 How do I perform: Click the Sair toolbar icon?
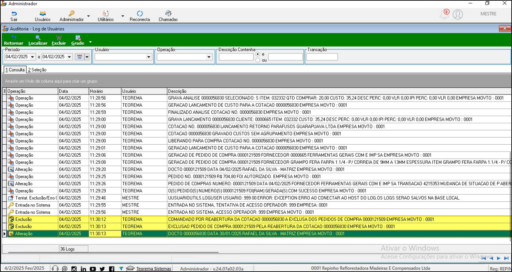14,16
